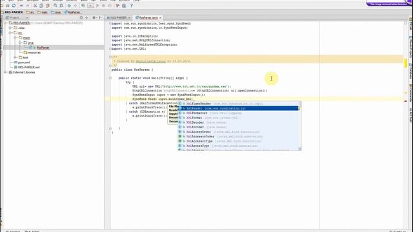Click the Hide Project panel icon

click(x=101, y=17)
